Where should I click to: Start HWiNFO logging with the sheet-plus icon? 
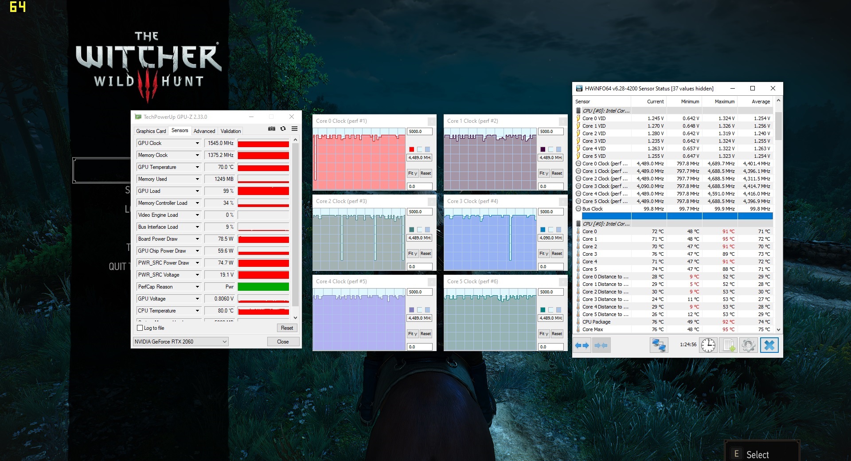coord(728,345)
